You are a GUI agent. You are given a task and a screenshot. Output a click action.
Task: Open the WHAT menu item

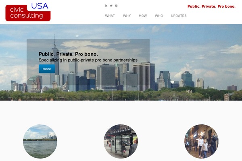pyautogui.click(x=110, y=16)
